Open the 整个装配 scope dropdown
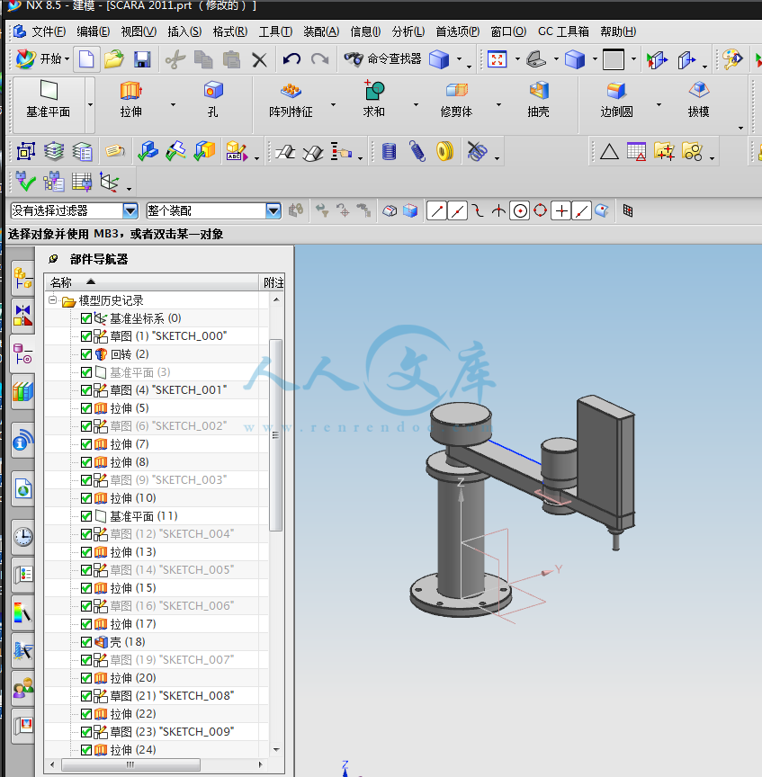The width and height of the screenshot is (762, 777). [x=273, y=211]
